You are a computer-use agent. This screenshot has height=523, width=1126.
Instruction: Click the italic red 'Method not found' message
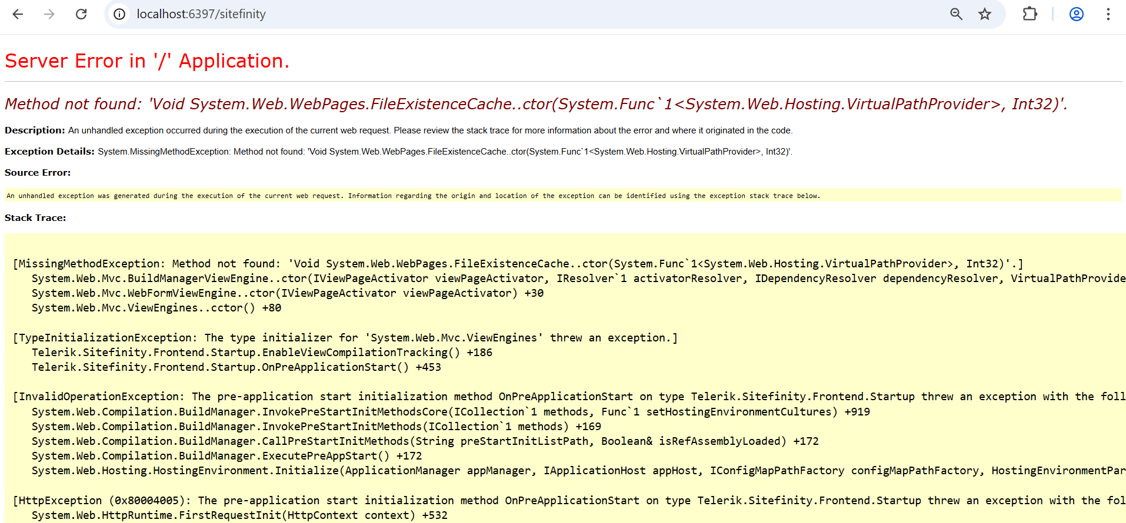[x=535, y=104]
